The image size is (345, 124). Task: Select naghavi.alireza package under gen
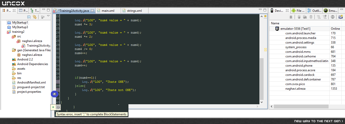30,55
